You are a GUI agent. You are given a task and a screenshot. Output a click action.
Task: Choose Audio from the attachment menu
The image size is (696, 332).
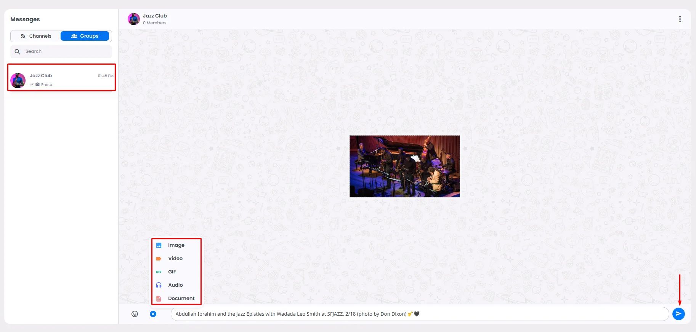point(176,285)
